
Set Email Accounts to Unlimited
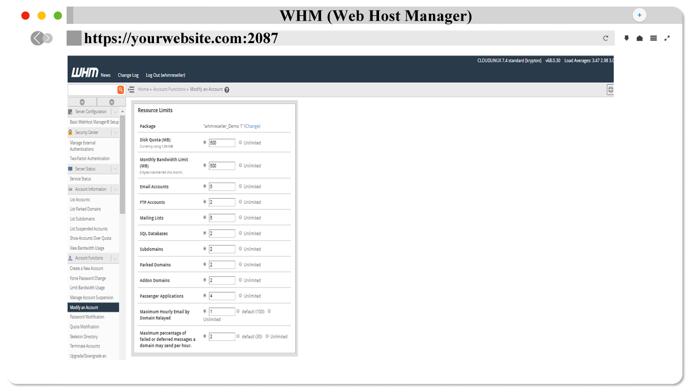[x=240, y=186]
